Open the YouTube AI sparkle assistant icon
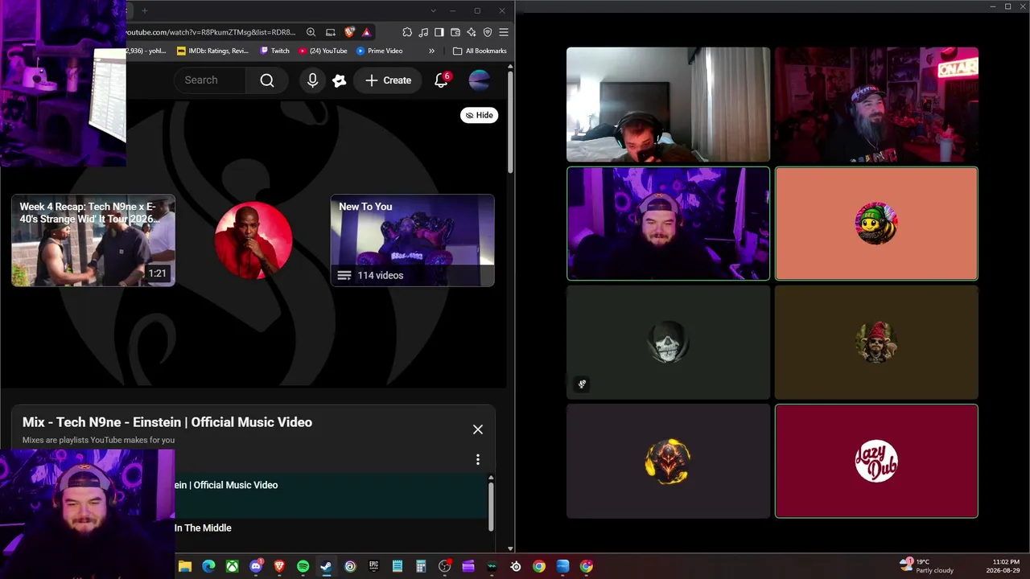Viewport: 1030px width, 579px height. pyautogui.click(x=340, y=80)
